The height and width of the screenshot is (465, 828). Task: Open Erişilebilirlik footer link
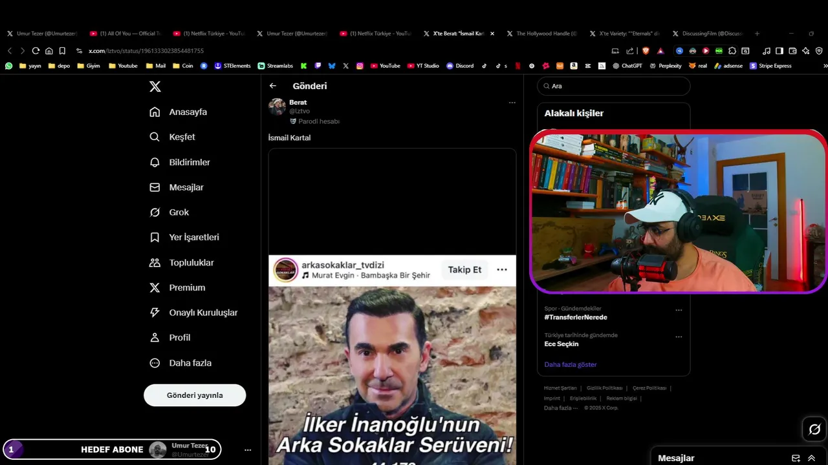(583, 398)
